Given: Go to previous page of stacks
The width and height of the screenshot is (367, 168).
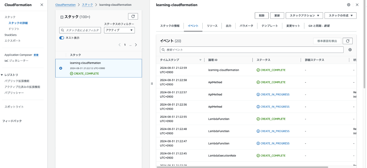Looking at the screenshot, I should point(120,45).
